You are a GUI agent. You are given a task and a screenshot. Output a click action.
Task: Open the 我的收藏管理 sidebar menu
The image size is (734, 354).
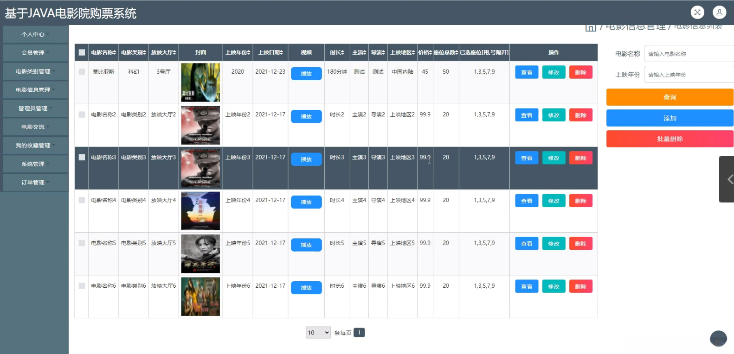[35, 145]
